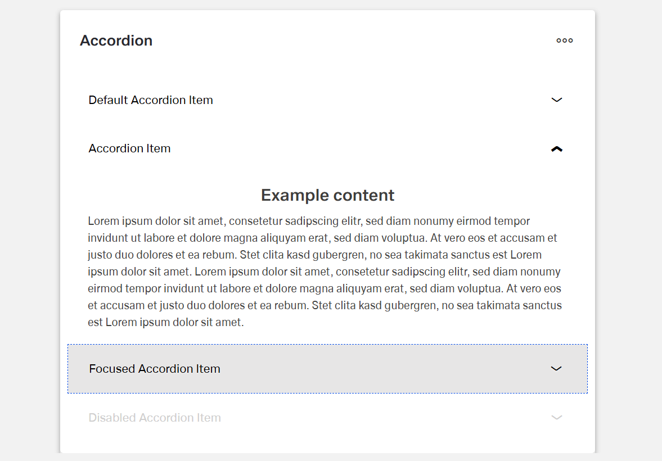Click the 'Disabled Accordion Item' label
Image resolution: width=662 pixels, height=461 pixels.
155,418
